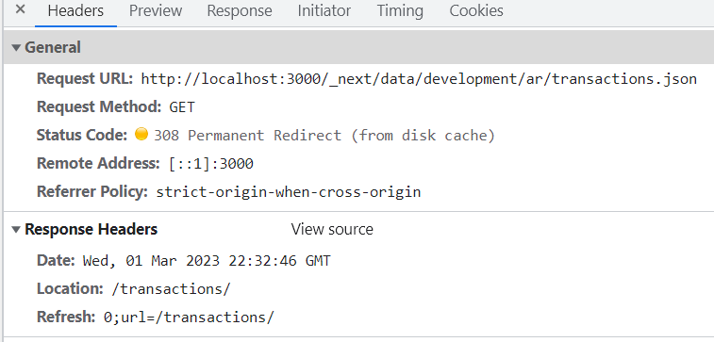Click the Refresh header value
This screenshot has width=714, height=342.
coord(189,317)
